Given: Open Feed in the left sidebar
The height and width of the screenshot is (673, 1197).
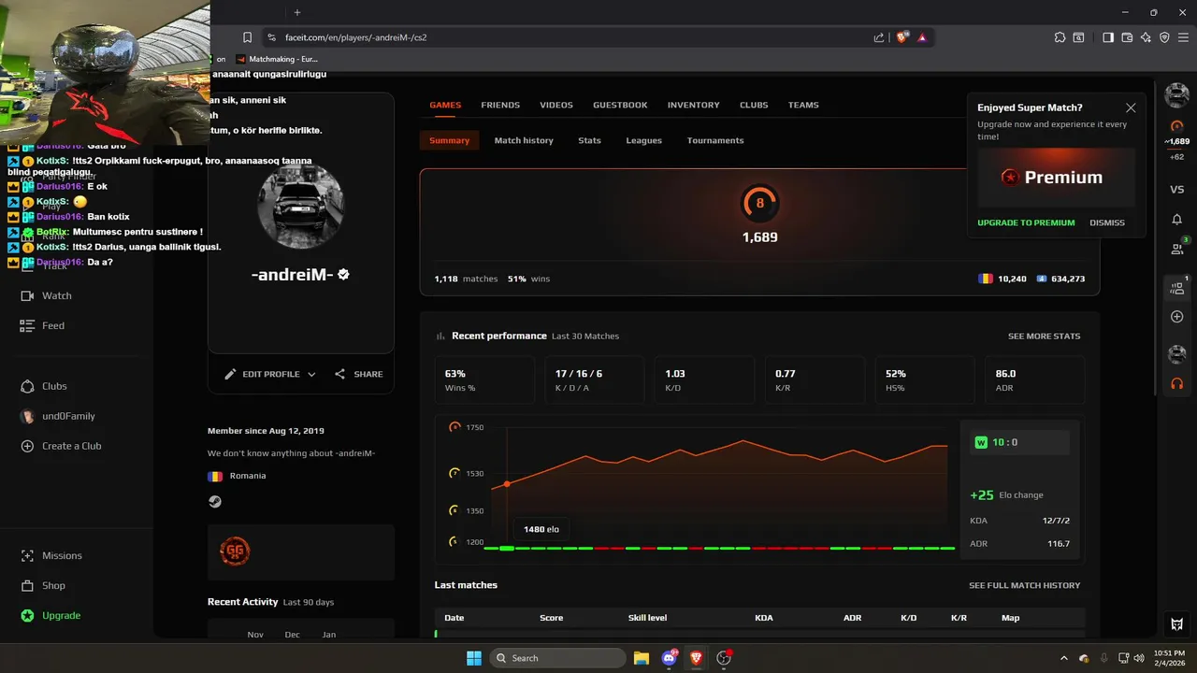Looking at the screenshot, I should click(42, 325).
